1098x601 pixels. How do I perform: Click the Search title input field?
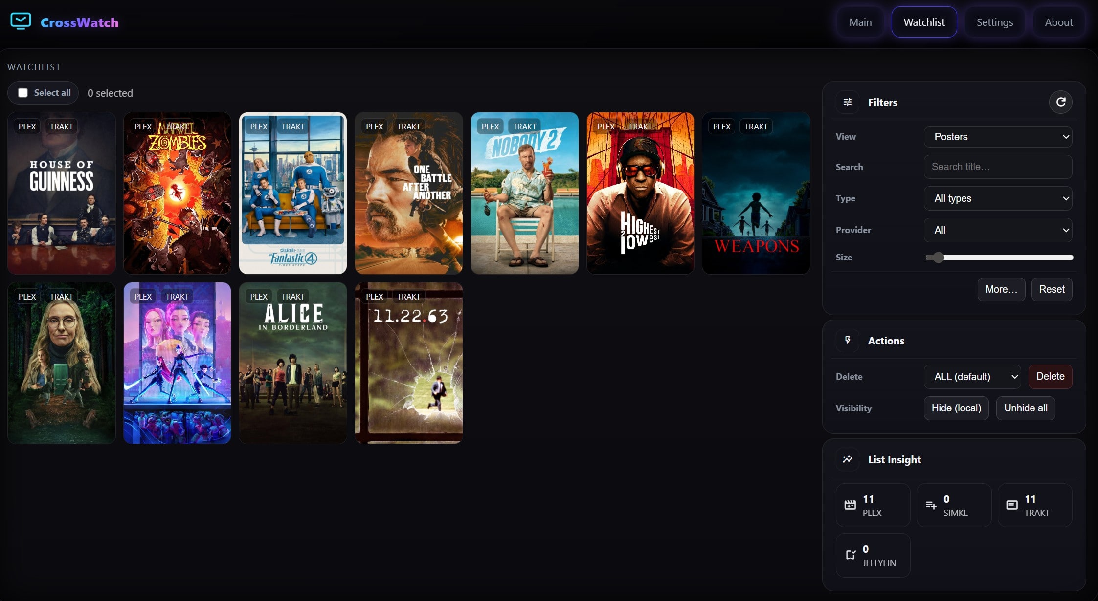pos(998,167)
